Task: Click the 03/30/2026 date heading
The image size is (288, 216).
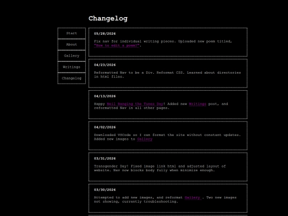Action: click(x=105, y=189)
